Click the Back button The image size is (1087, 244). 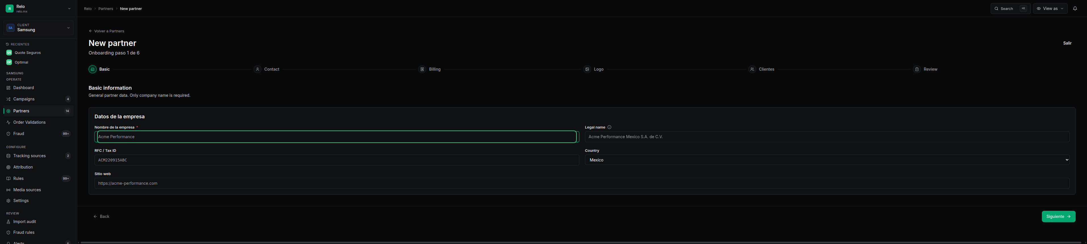coord(102,216)
